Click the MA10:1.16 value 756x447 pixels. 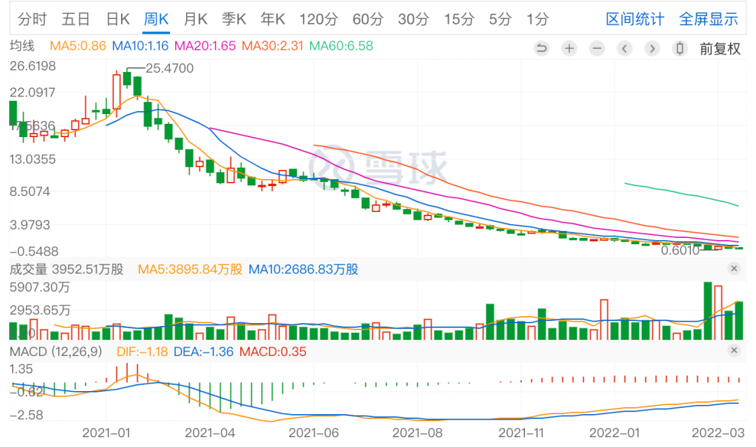pos(140,46)
